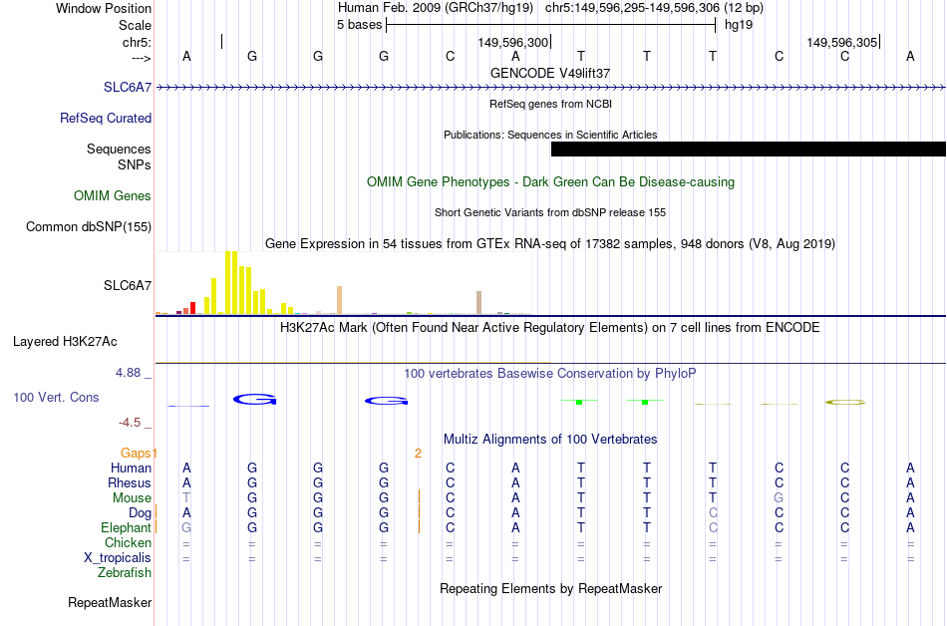
Task: Click the H3K27Ac Mark ENCODE track title
Action: click(550, 328)
